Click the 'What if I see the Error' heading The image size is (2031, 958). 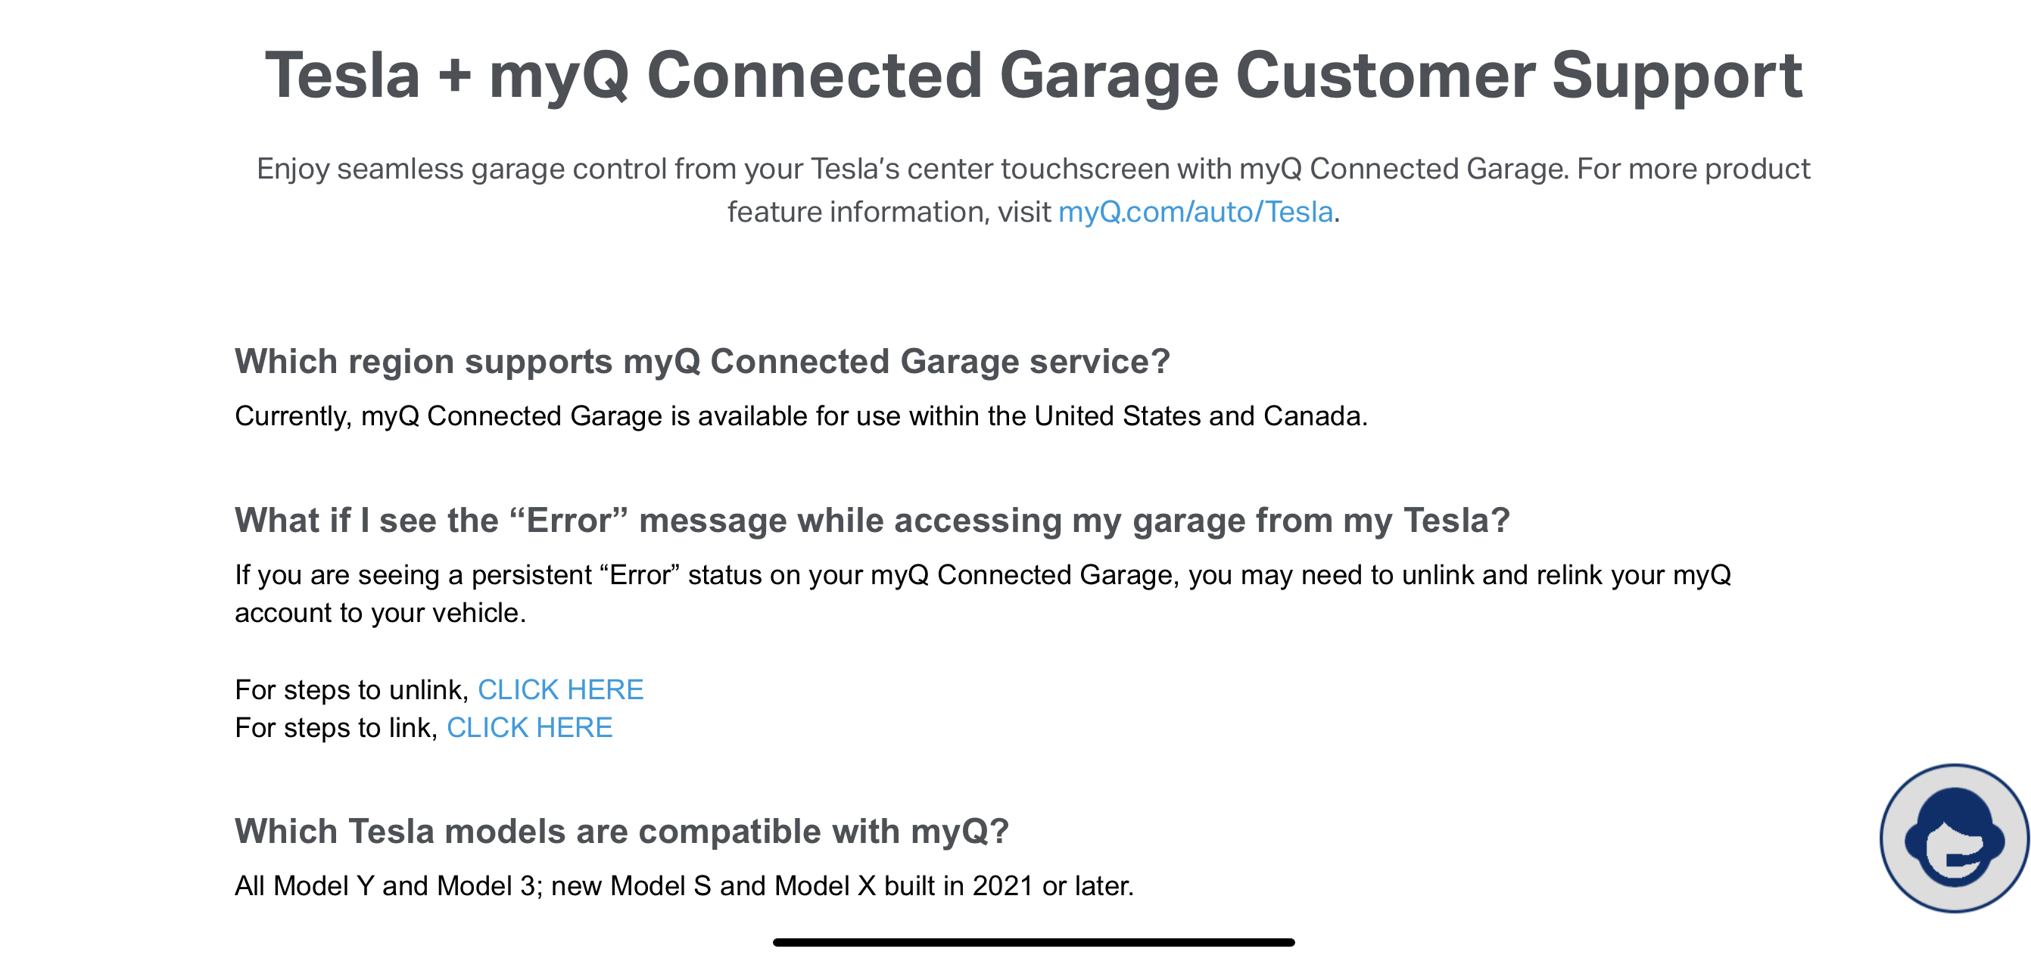pyautogui.click(x=871, y=521)
